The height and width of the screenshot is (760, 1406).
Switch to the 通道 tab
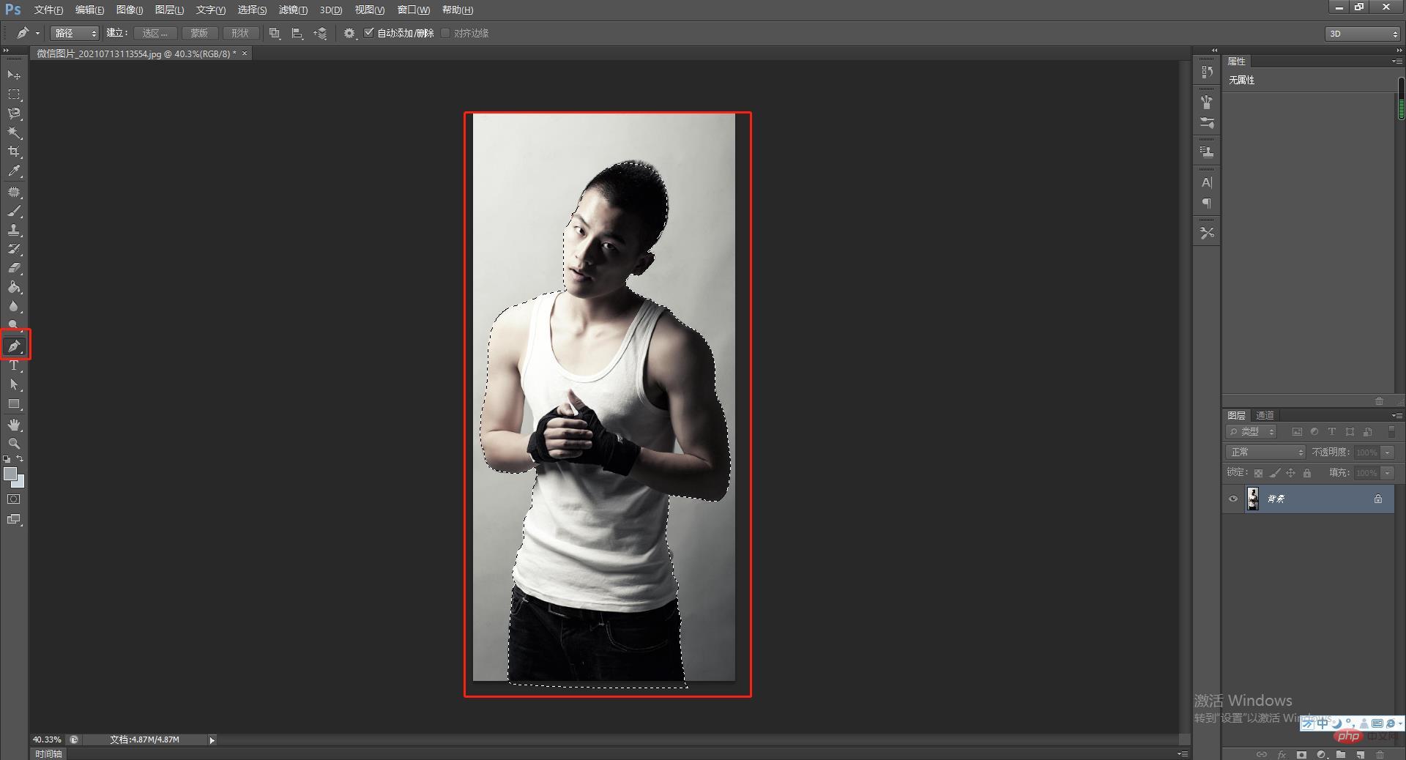pyautogui.click(x=1265, y=415)
